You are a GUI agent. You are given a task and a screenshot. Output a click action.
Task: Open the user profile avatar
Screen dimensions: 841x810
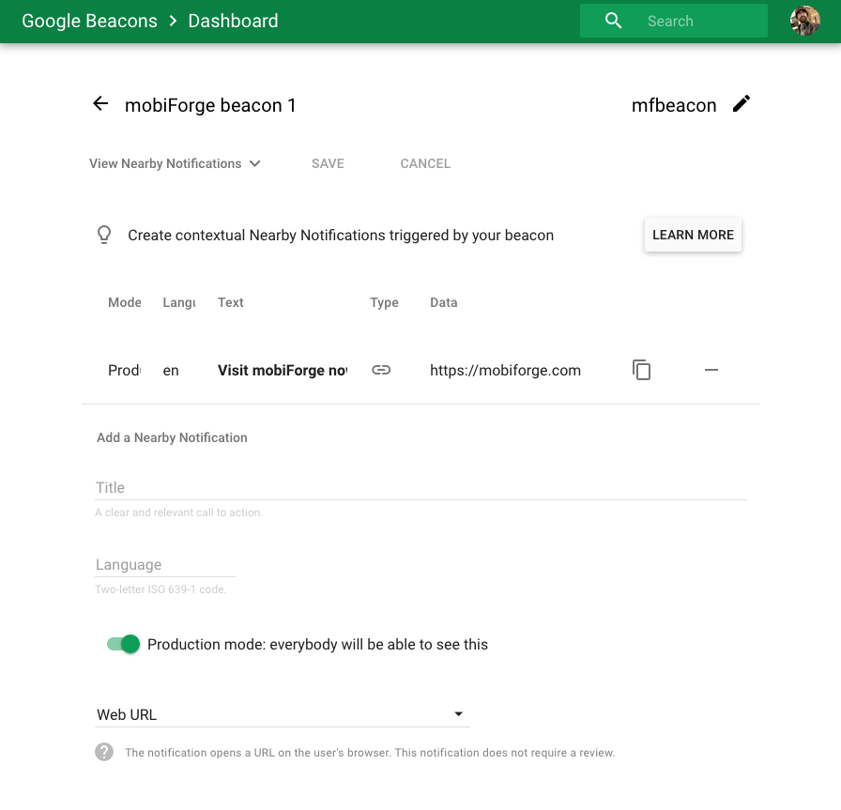click(x=805, y=21)
